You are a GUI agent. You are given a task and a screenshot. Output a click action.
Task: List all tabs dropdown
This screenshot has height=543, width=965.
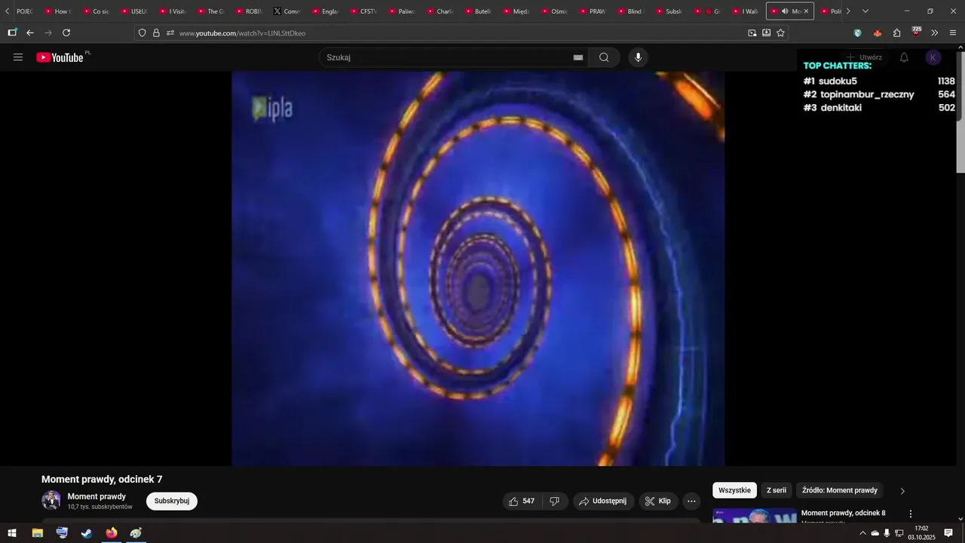pyautogui.click(x=865, y=11)
